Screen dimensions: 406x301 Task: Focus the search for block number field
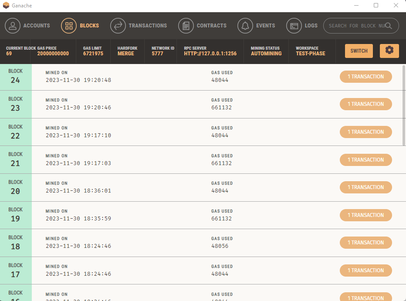(x=356, y=26)
